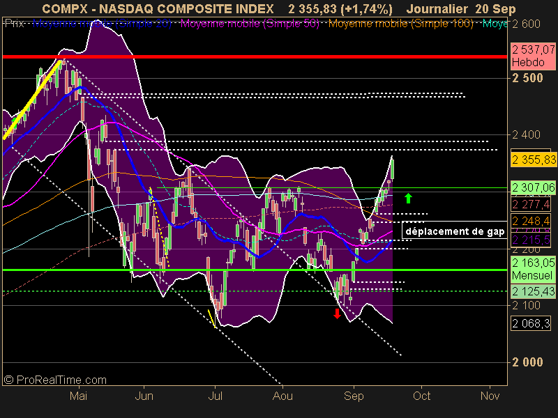Click the 'Prix' legend label
The width and height of the screenshot is (558, 418).
tap(15, 24)
